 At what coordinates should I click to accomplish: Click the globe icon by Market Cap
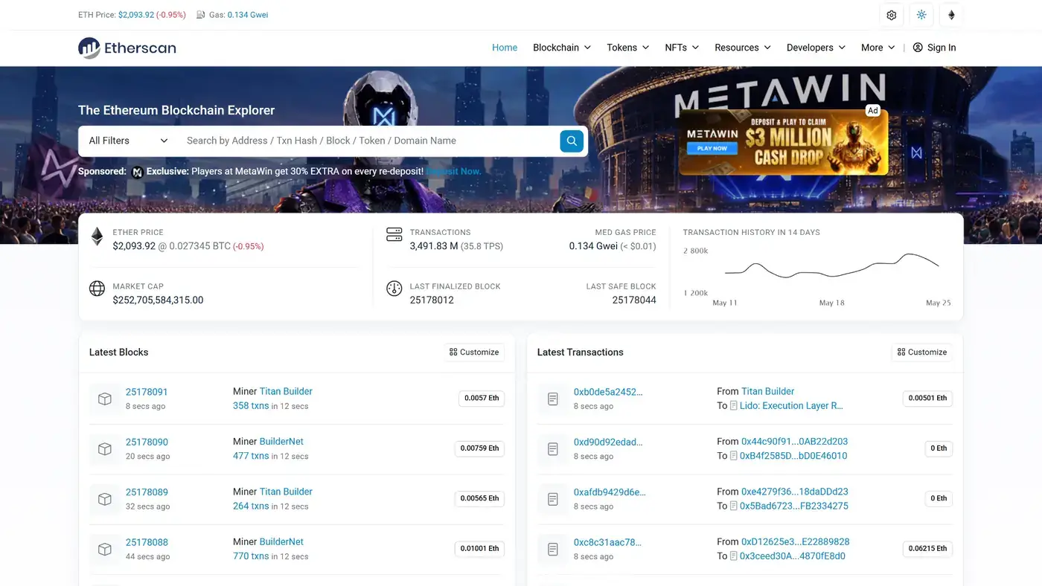97,289
